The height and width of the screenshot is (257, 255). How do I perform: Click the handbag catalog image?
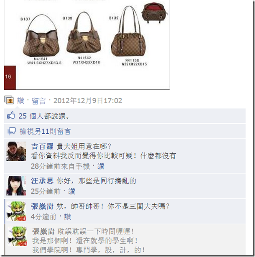pyautogui.click(x=87, y=45)
